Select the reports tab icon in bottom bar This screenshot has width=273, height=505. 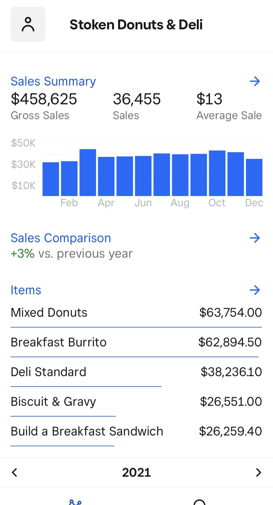tap(75, 501)
